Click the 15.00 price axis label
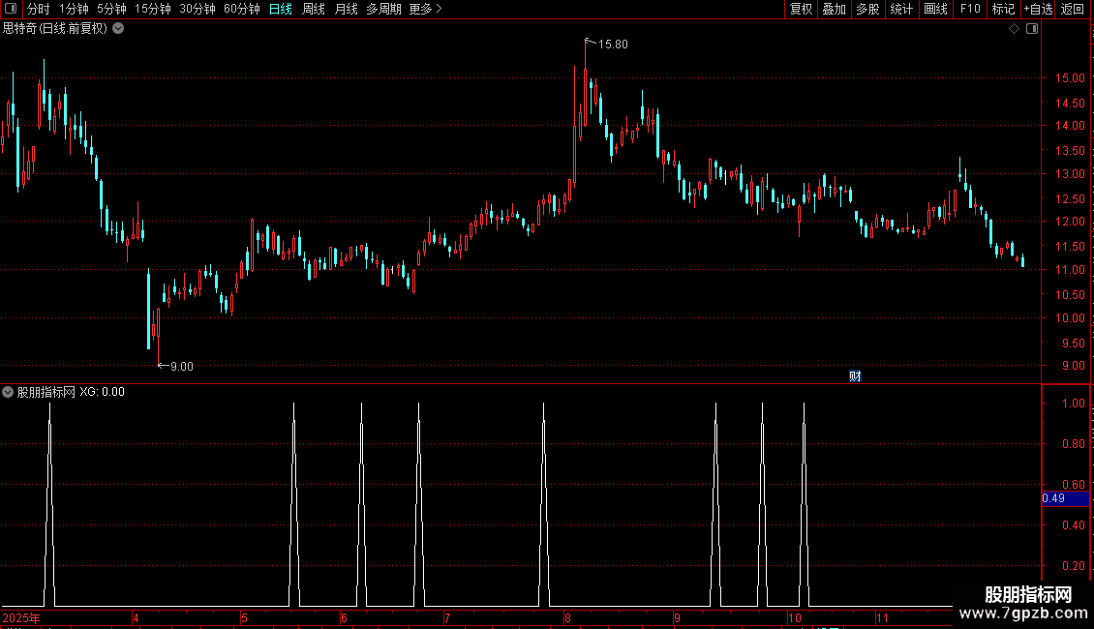This screenshot has height=629, width=1094. pos(1070,78)
